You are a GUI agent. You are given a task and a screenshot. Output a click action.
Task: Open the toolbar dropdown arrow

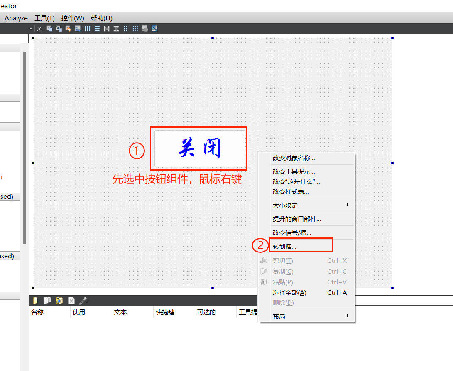(x=31, y=28)
